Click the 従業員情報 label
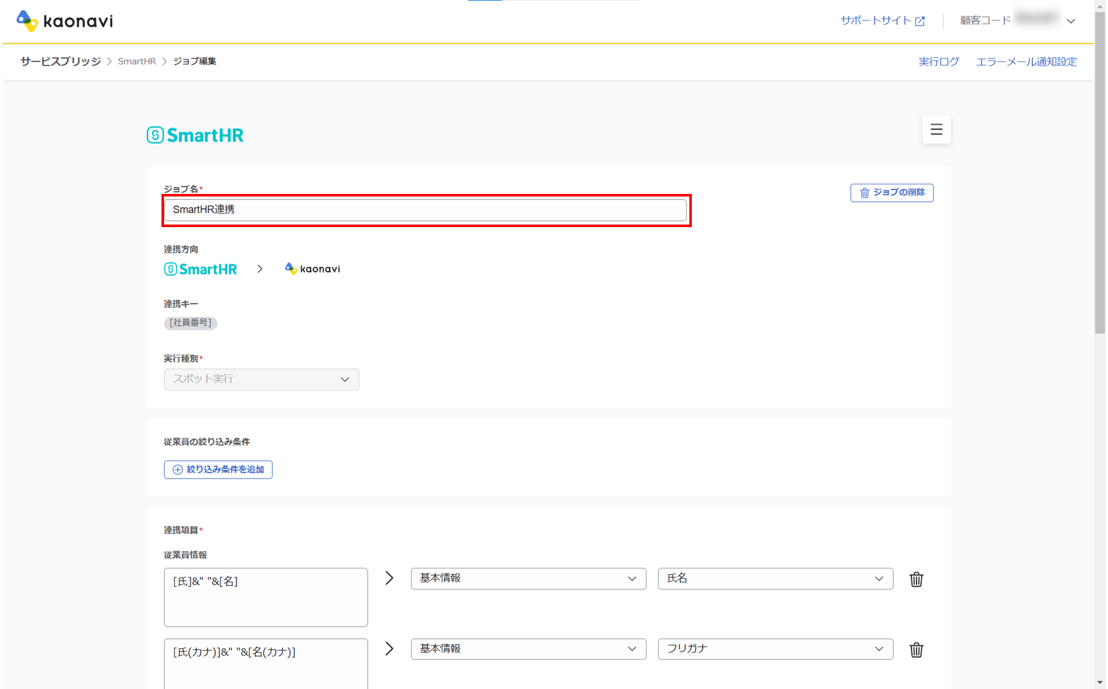1108x689 pixels. coord(185,555)
